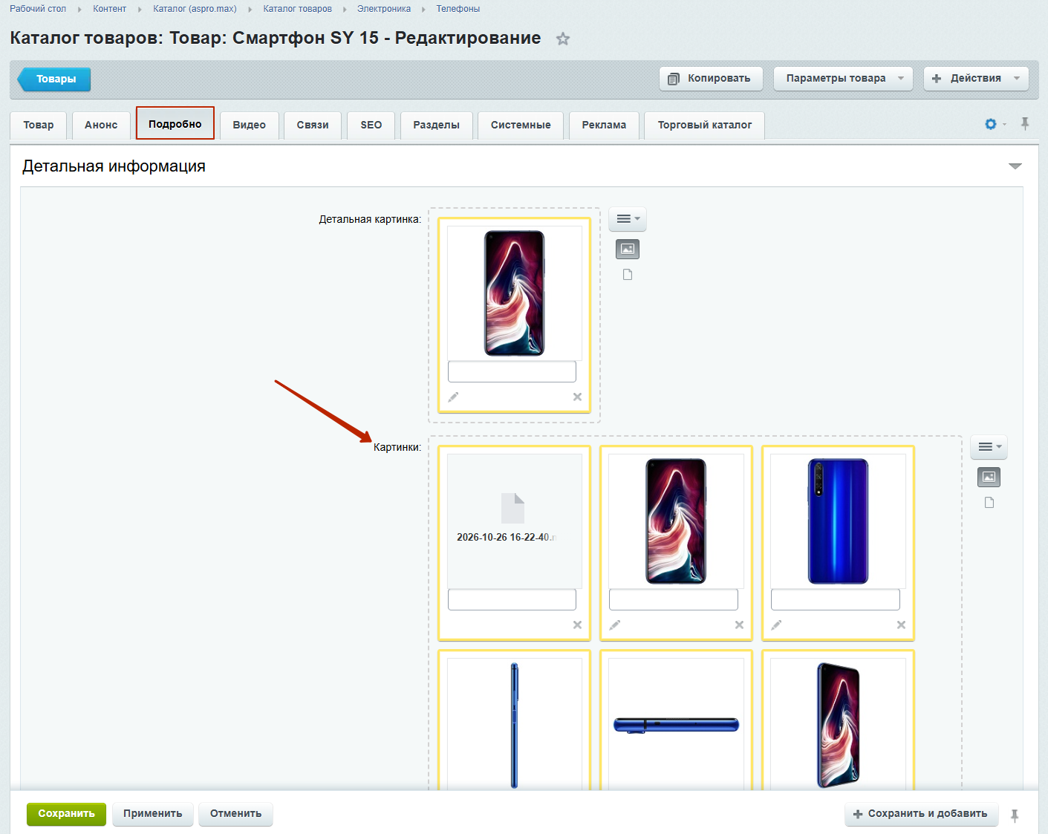
Task: Open the Анонс tab
Action: (x=101, y=126)
